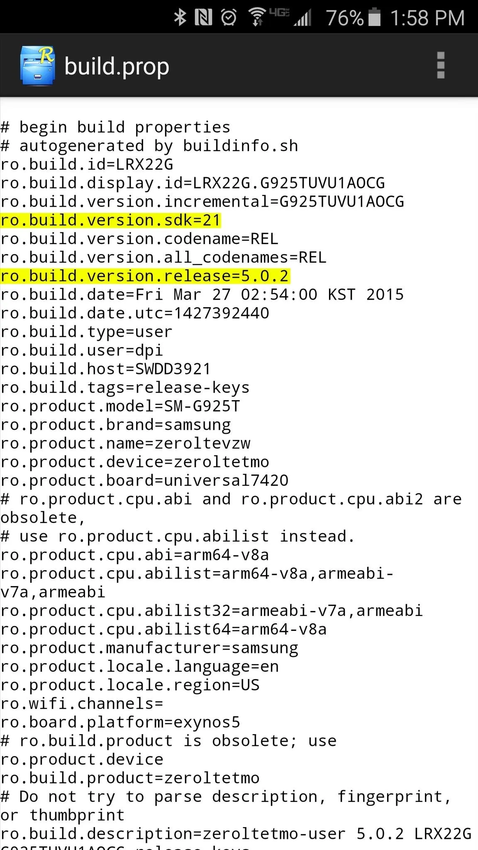Tap the 76% battery percentage text
Viewport: 478px width, 850px height.
pos(345,18)
